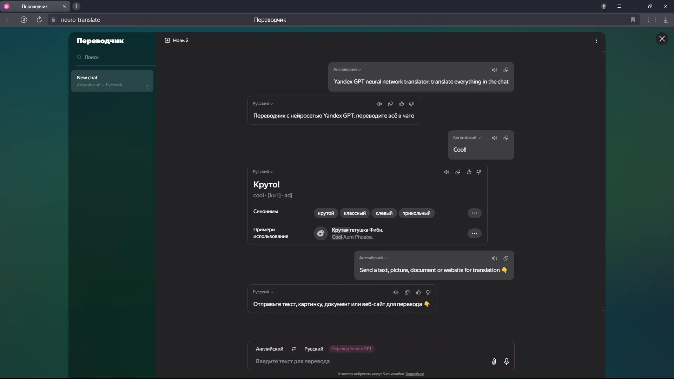Open the 'Подробнее' link below the input
The image size is (674, 379).
415,374
